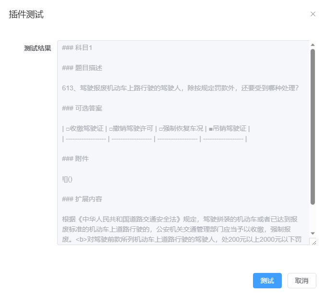Screen dimensions: 325x296
Task: Click the '### 附件' heading line
Action: [x=75, y=159]
